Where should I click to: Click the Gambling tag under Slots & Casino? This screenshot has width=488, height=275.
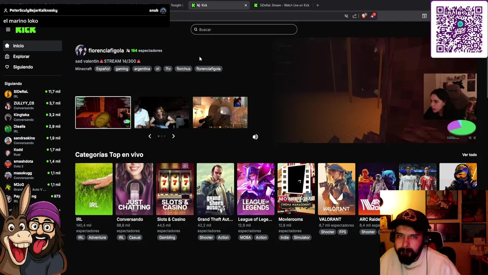[167, 238]
